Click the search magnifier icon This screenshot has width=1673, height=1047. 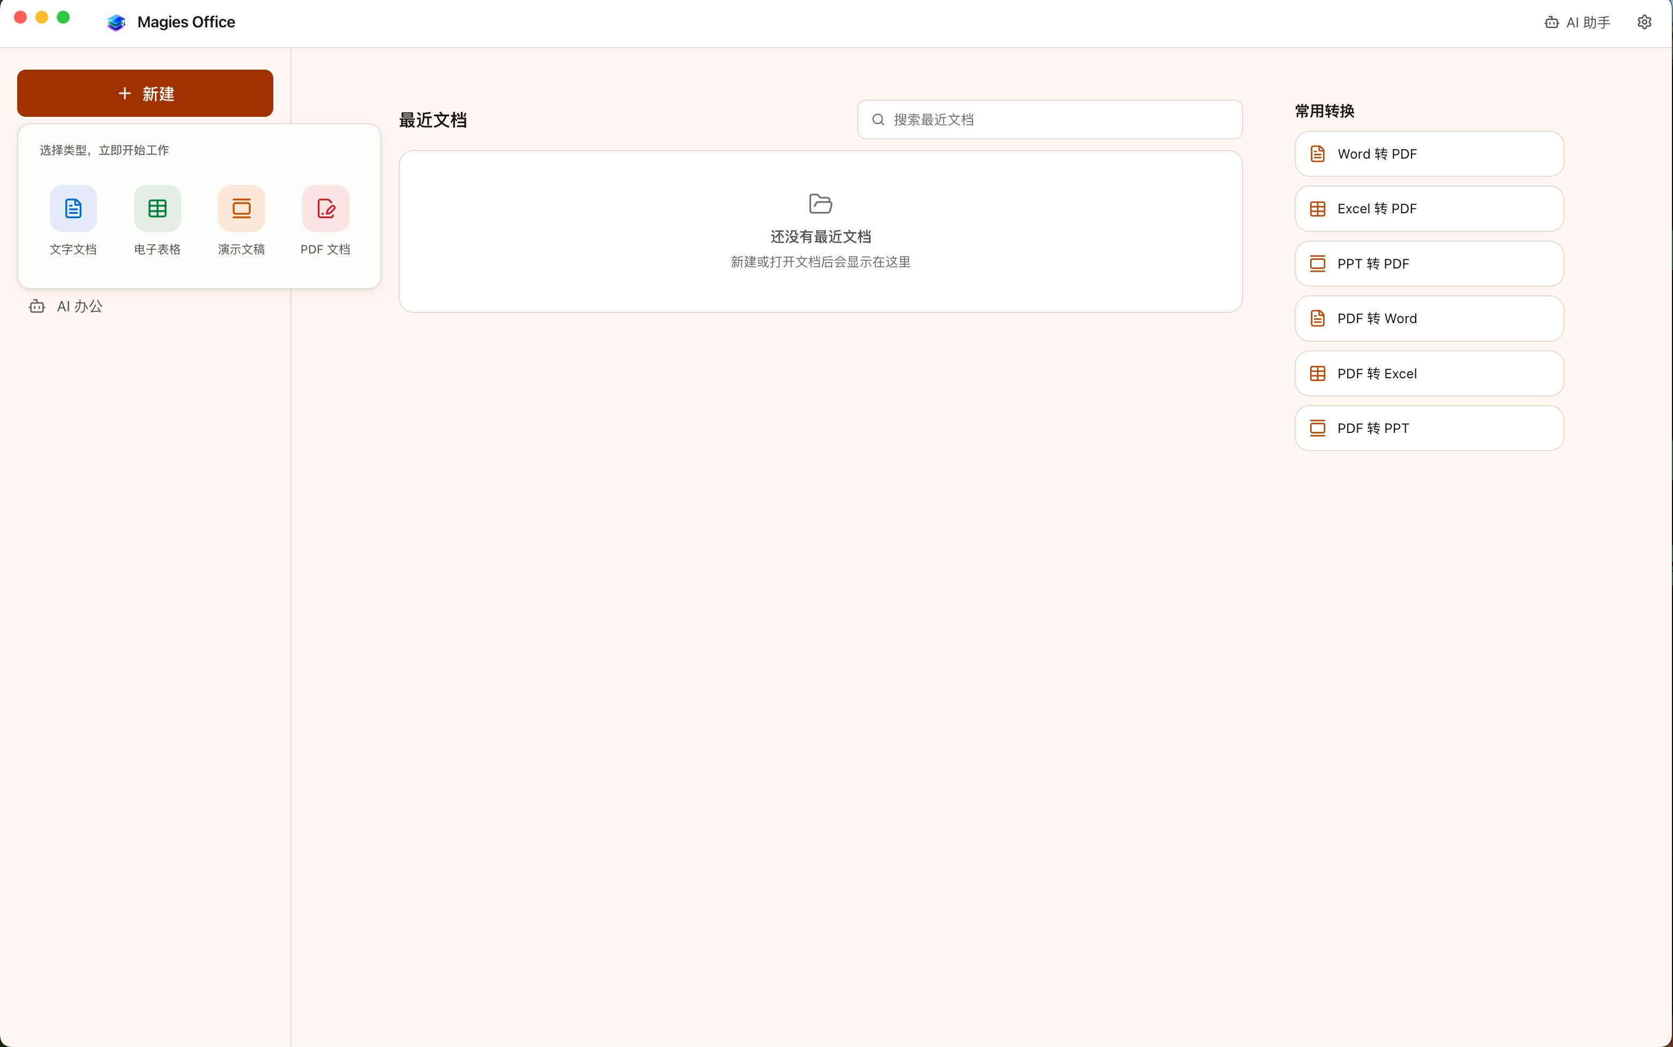[x=878, y=119]
